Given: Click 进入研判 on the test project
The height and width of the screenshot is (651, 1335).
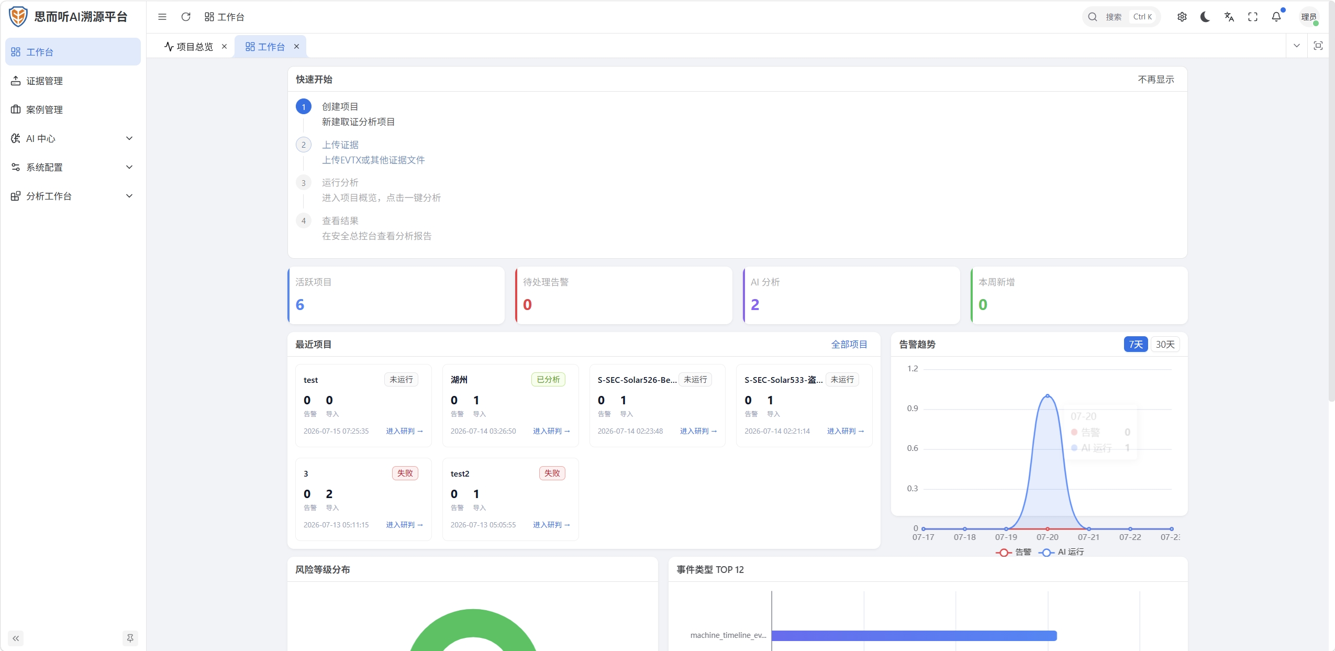Looking at the screenshot, I should tap(405, 431).
